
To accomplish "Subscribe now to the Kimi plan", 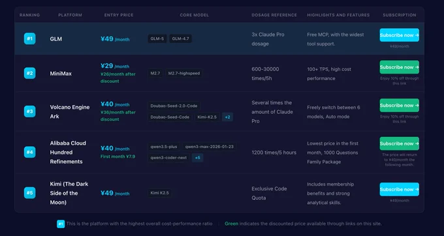I will coord(399,189).
